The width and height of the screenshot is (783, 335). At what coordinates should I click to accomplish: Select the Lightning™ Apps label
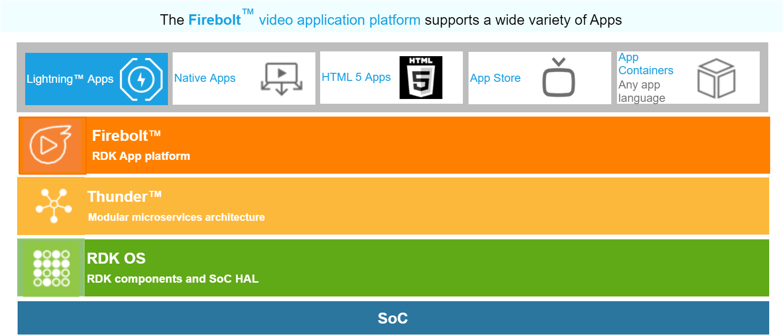(70, 79)
